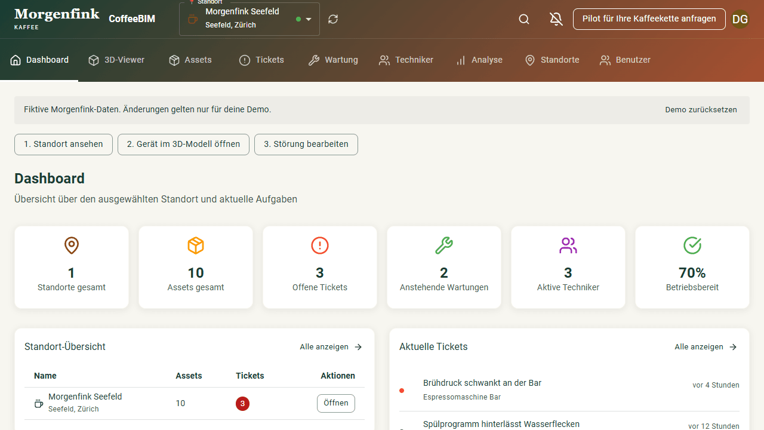The width and height of the screenshot is (764, 430).
Task: Click Morgenfink Seefeld name in location table
Action: [x=85, y=397]
